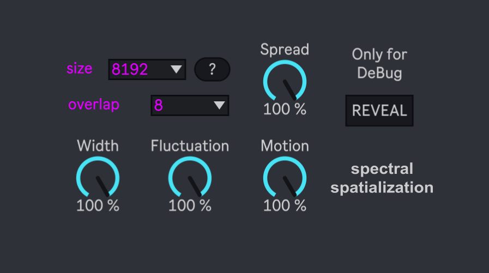Click the magenta overlap label
Image resolution: width=489 pixels, height=273 pixels.
pyautogui.click(x=94, y=105)
